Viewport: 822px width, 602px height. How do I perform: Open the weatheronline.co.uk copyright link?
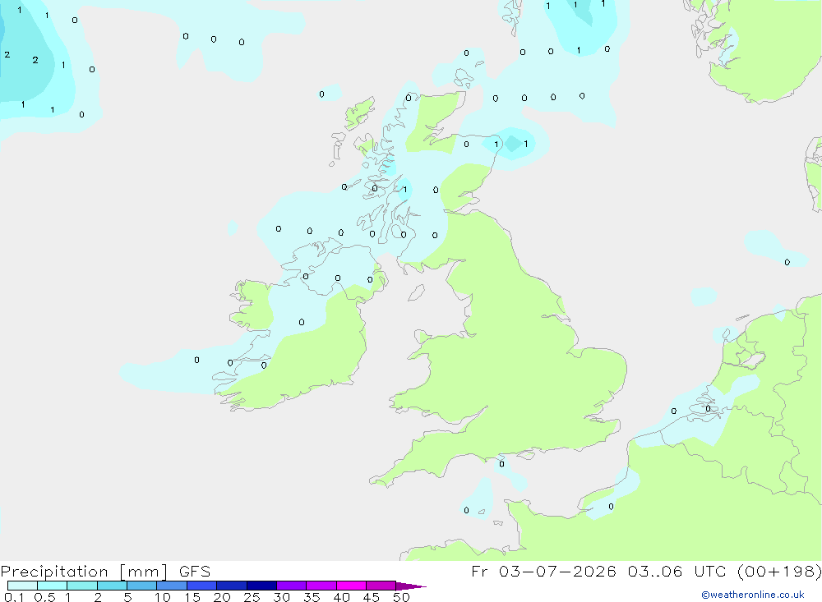click(x=753, y=595)
